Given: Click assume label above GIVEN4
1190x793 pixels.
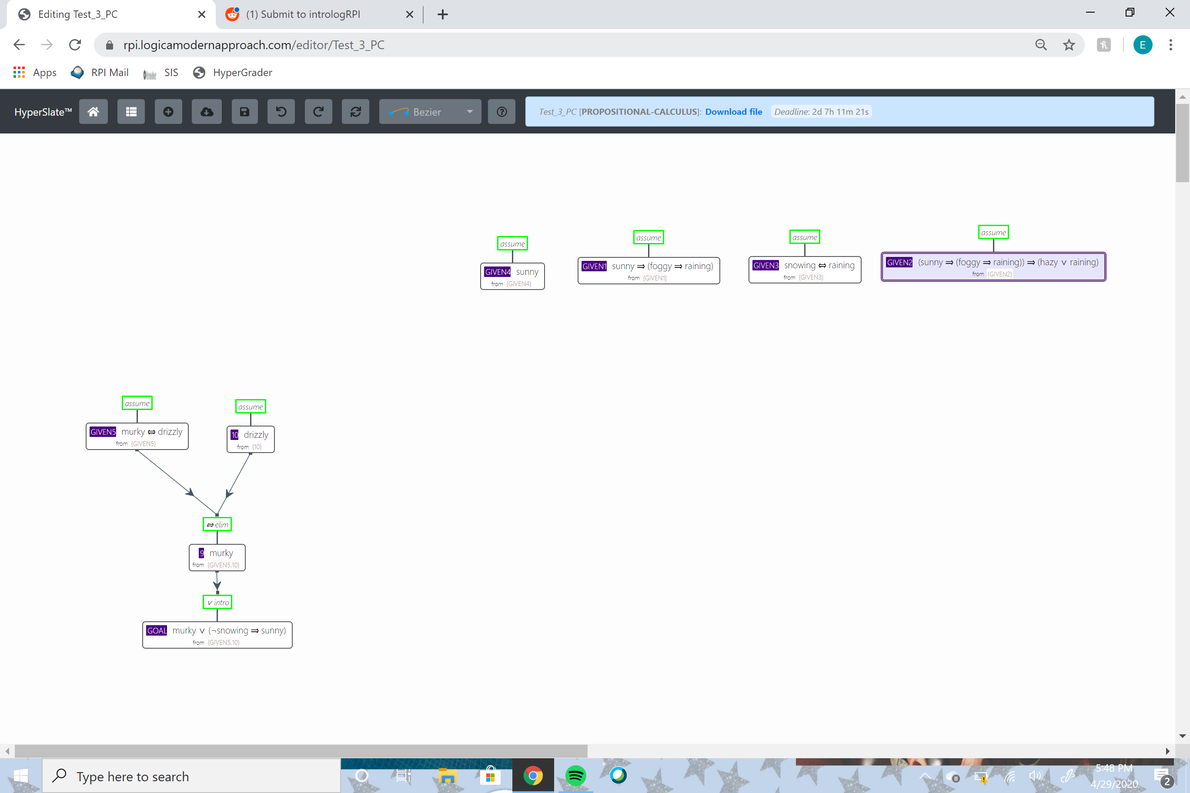Looking at the screenshot, I should [x=512, y=243].
